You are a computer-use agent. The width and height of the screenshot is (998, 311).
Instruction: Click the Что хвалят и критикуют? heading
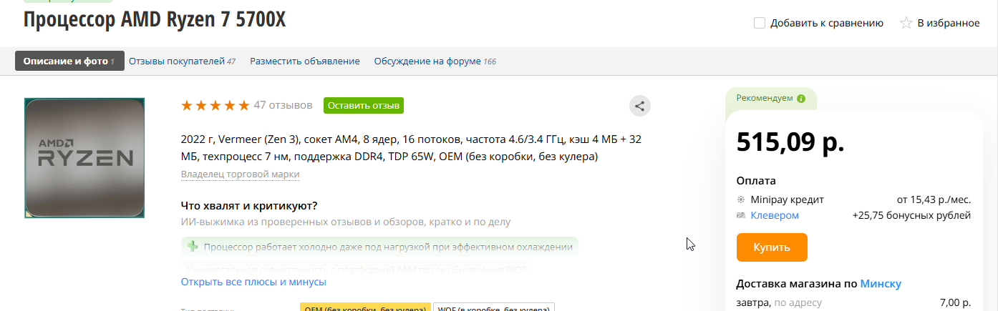click(x=249, y=206)
